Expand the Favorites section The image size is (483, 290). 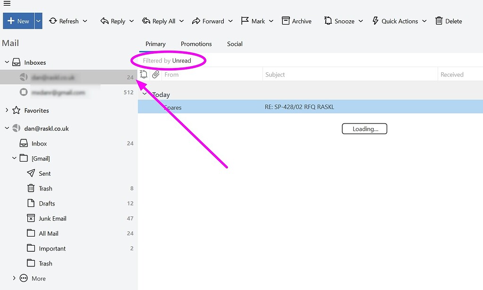click(x=7, y=110)
